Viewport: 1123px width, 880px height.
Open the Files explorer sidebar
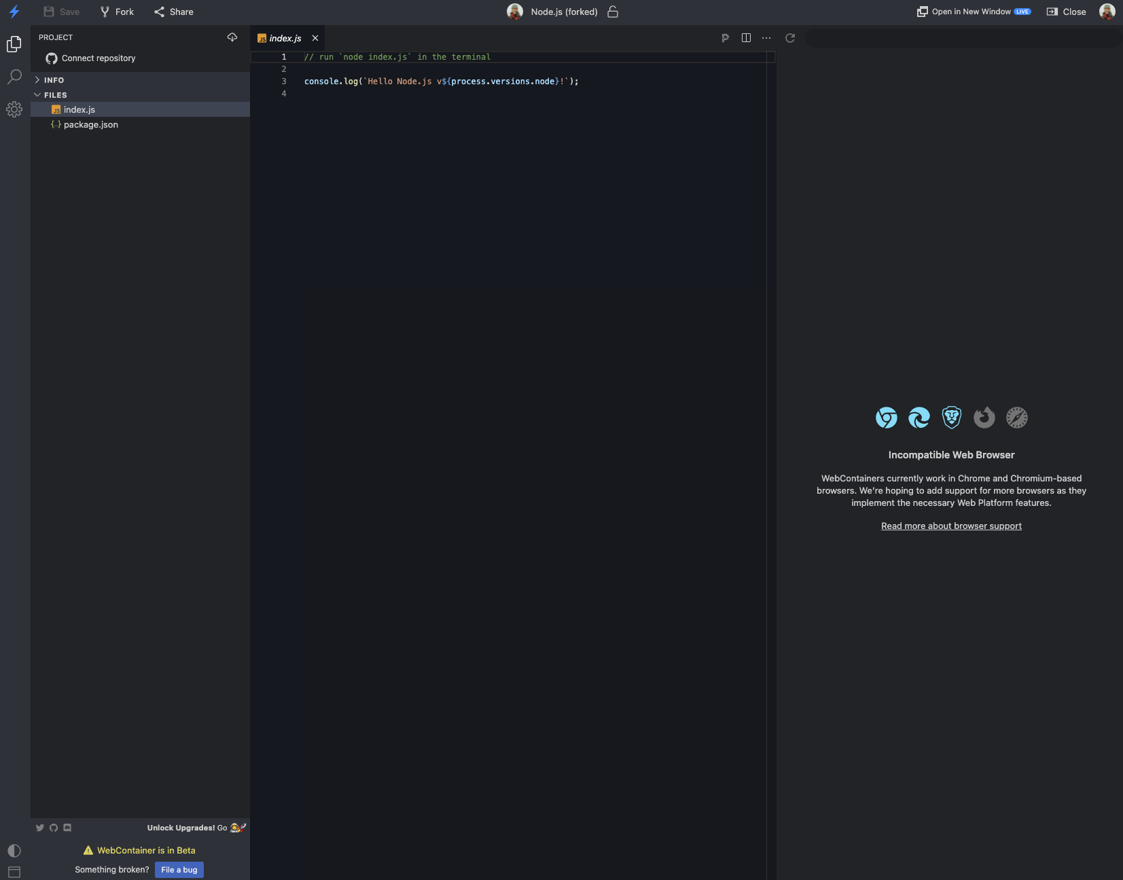[14, 43]
